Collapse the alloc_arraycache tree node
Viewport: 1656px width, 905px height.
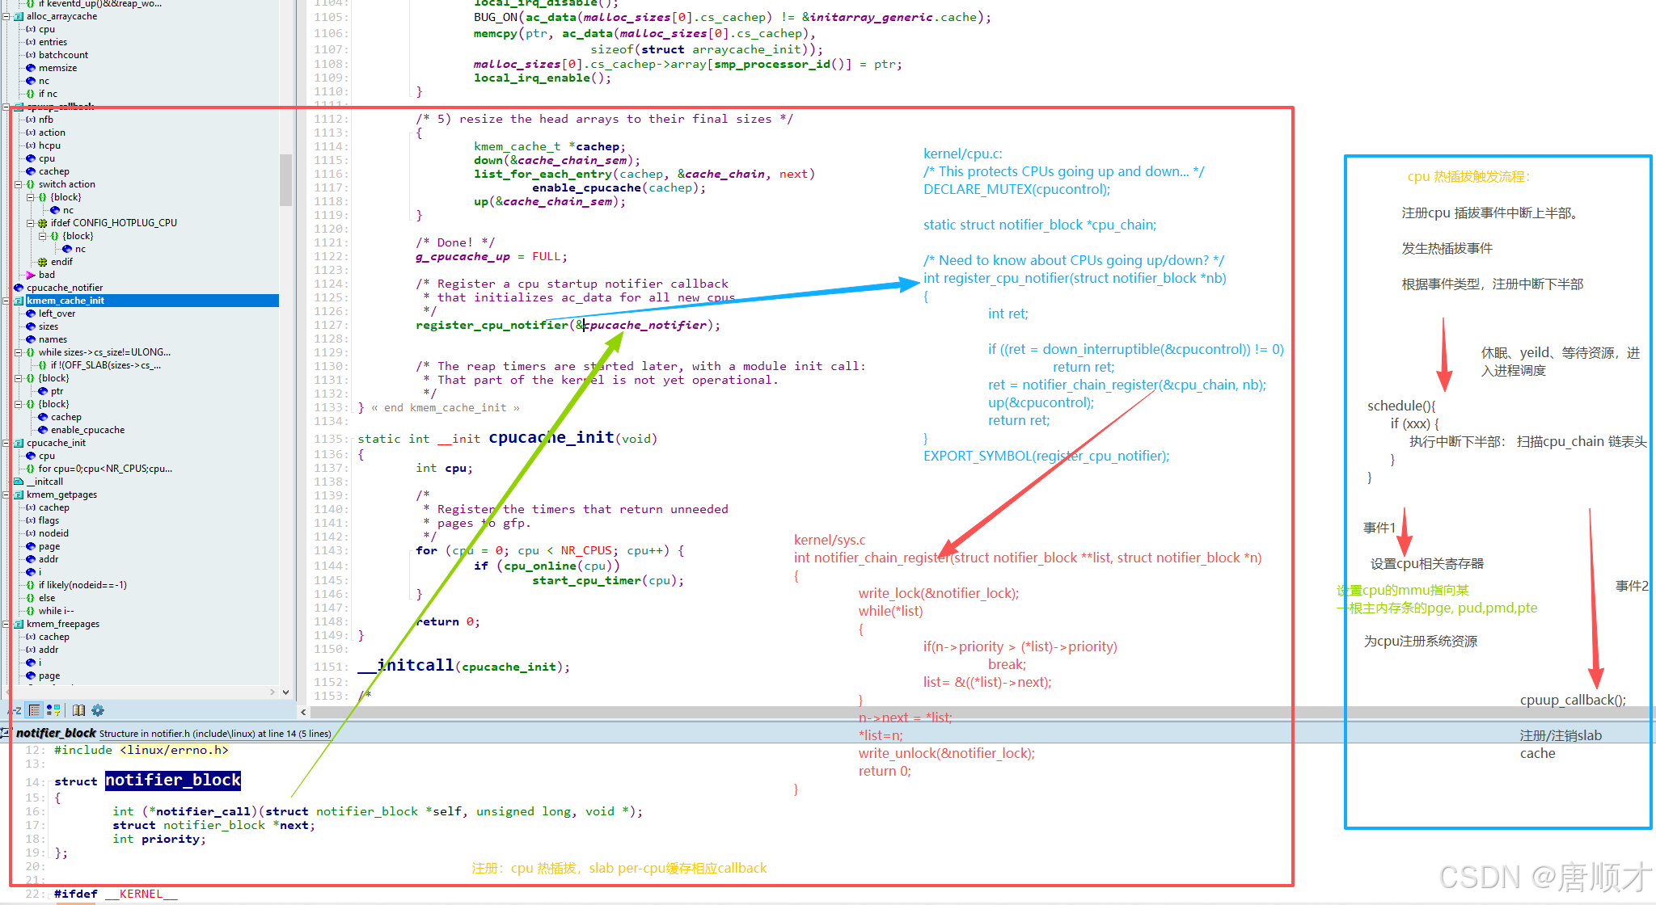pos(6,16)
